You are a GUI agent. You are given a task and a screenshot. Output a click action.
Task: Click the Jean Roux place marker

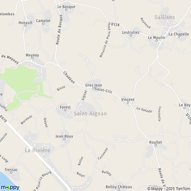pyautogui.click(x=64, y=139)
